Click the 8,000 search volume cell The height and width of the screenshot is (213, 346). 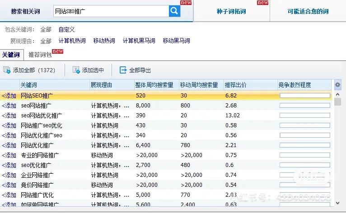[143, 106]
